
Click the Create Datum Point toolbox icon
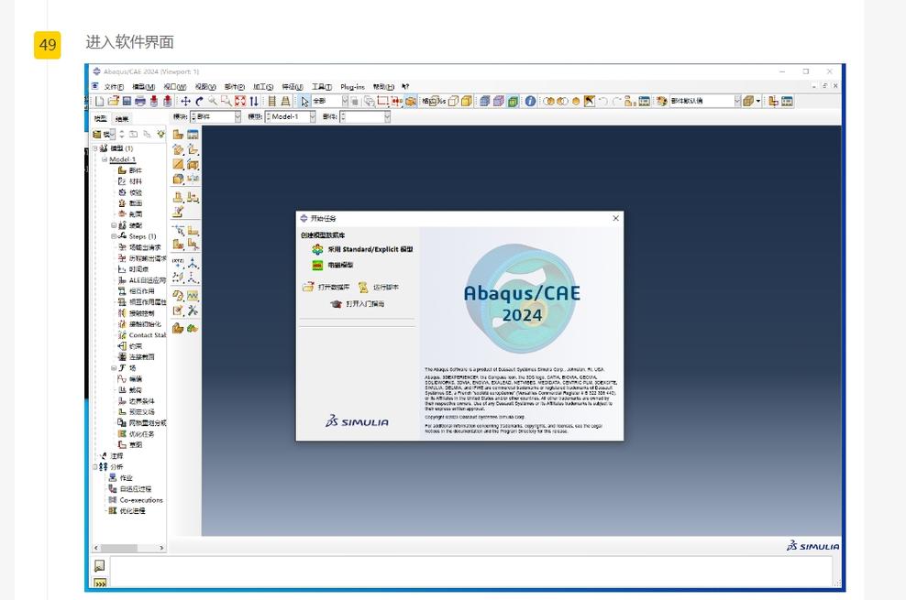[178, 264]
